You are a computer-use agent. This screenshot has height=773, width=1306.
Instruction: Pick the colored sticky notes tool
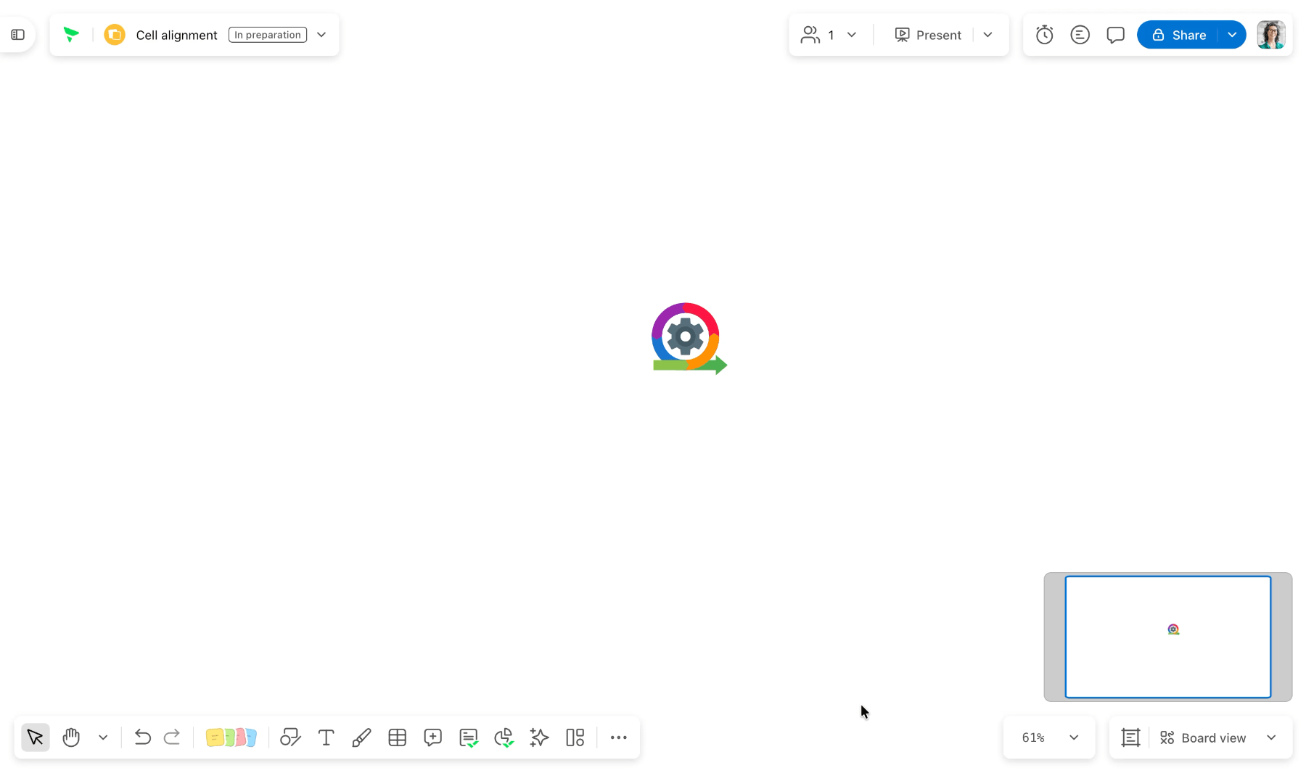click(x=231, y=737)
